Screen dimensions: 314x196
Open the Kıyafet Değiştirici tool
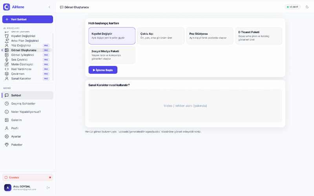coord(23,36)
